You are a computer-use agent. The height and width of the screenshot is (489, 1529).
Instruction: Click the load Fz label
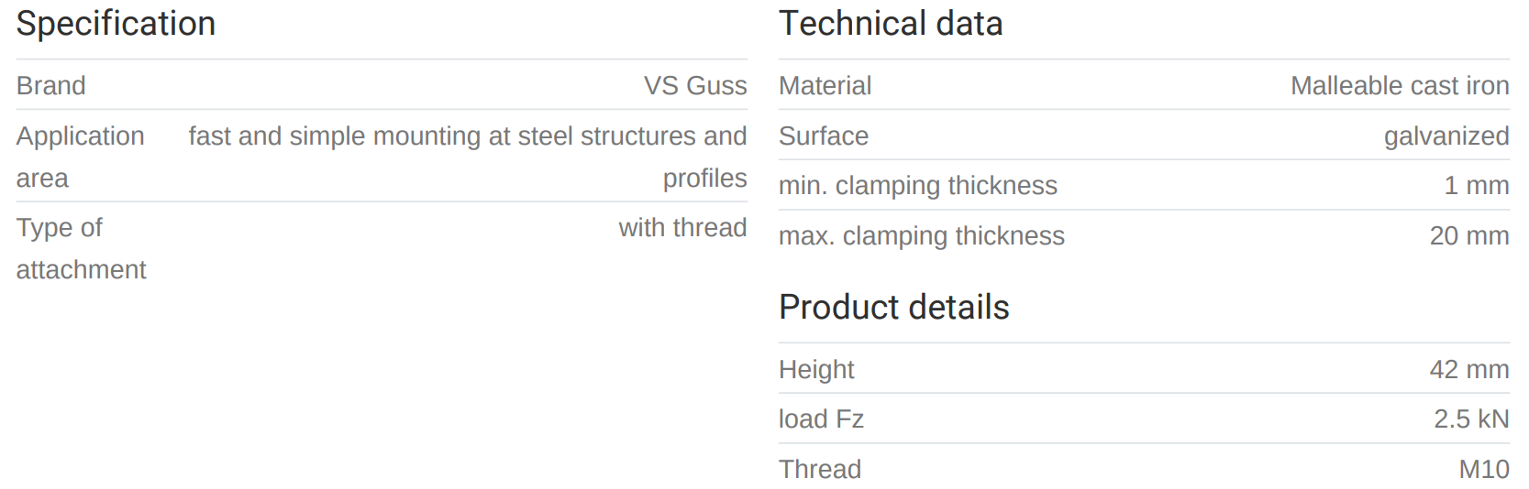pos(821,418)
